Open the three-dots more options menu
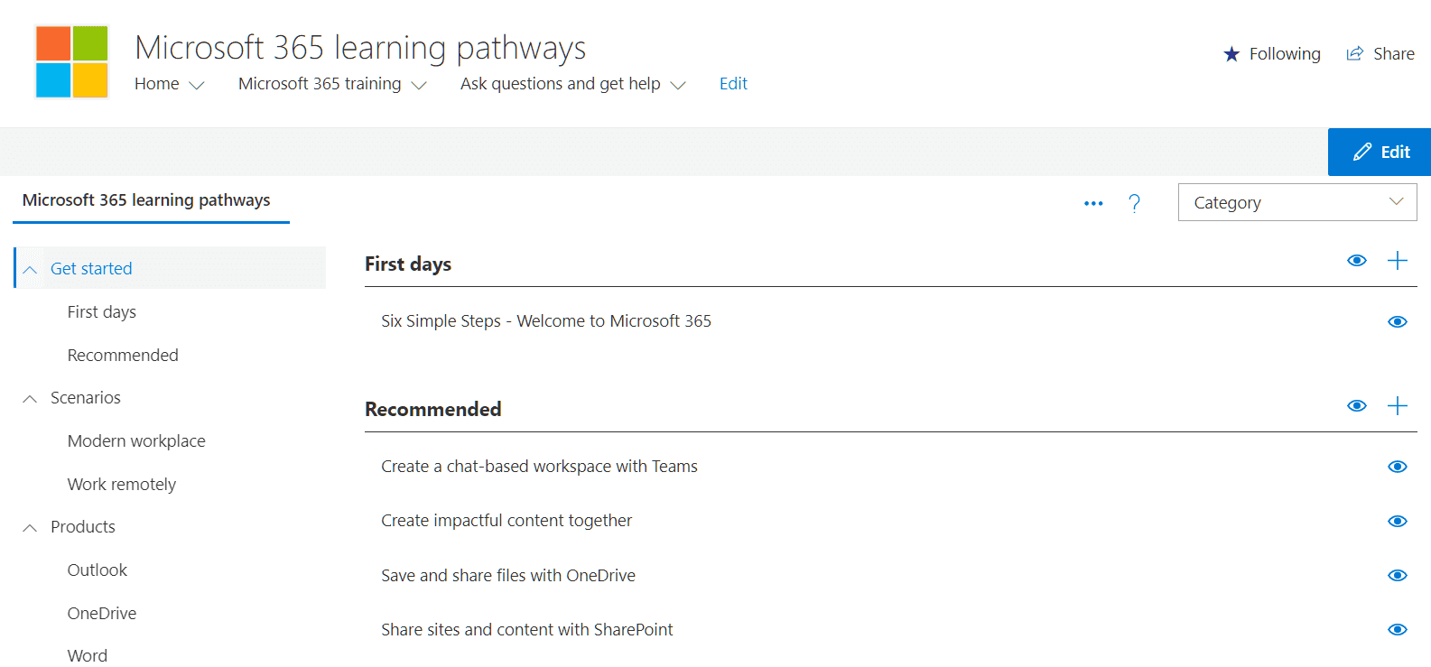Screen dimensions: 1431x667 pos(1093,203)
